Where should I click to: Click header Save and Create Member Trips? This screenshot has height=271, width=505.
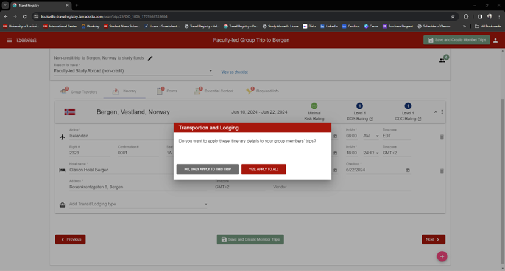[457, 40]
